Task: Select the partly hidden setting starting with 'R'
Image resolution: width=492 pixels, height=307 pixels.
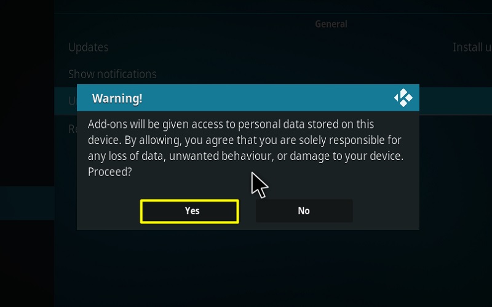Action: pyautogui.click(x=72, y=129)
